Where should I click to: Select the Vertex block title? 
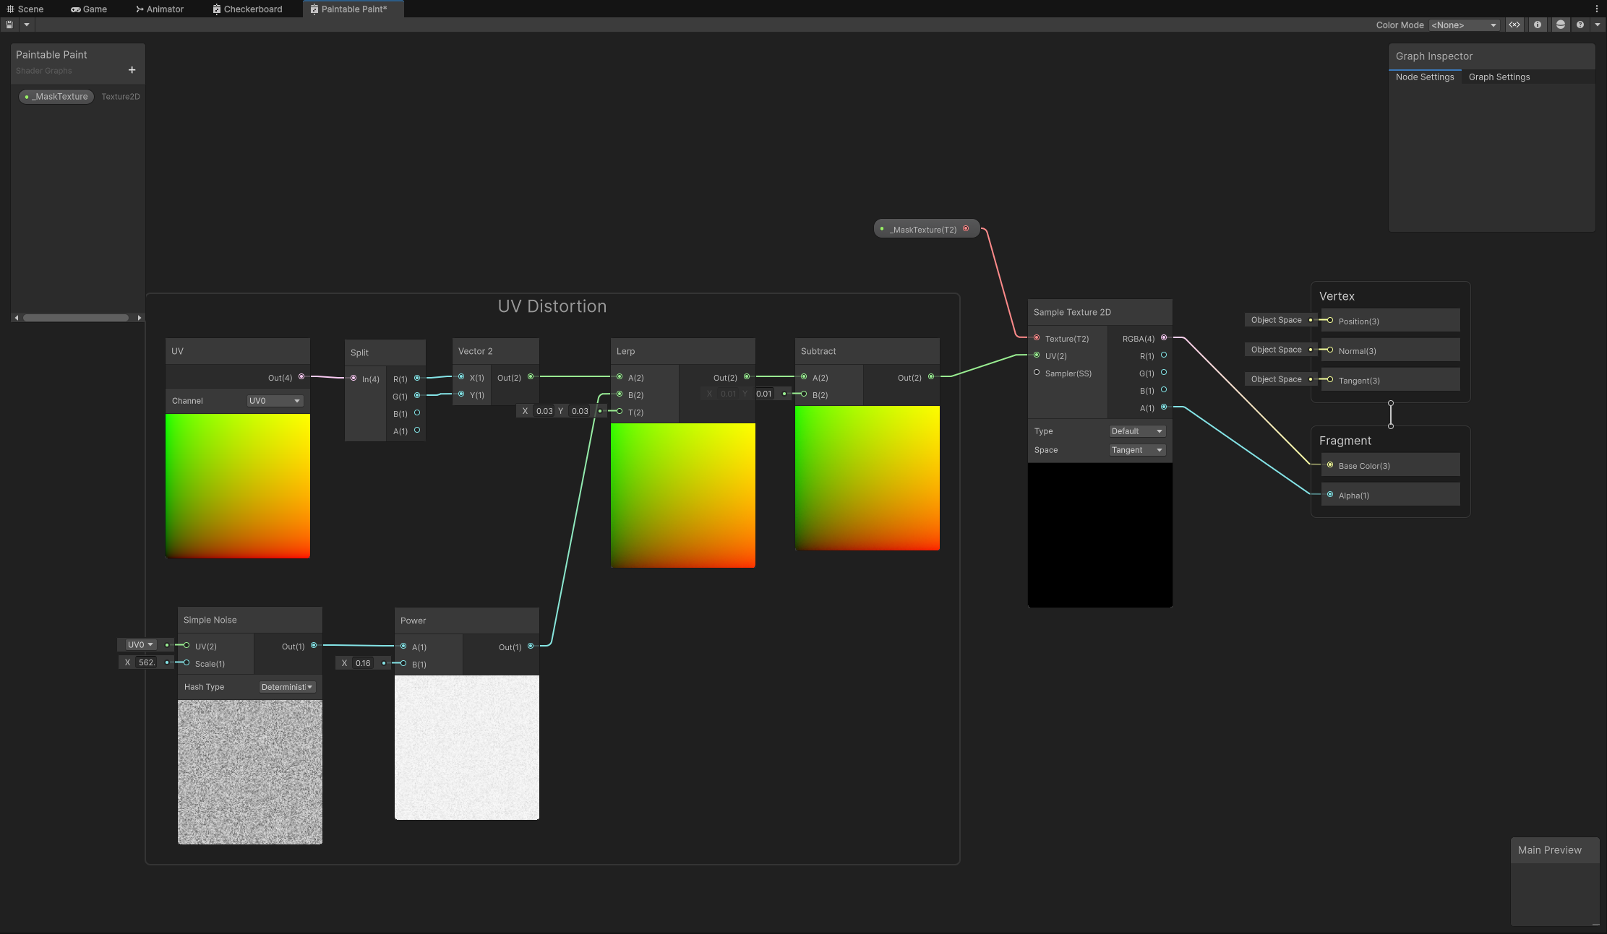[1337, 296]
